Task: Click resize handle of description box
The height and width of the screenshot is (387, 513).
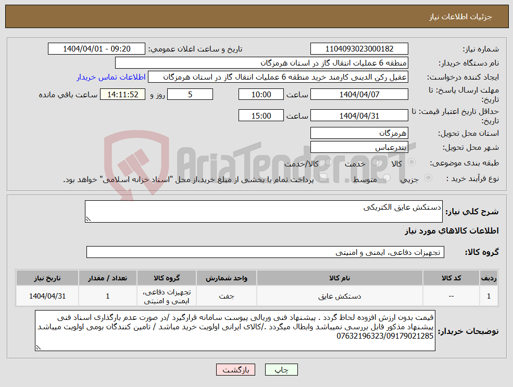Action: click(x=87, y=220)
